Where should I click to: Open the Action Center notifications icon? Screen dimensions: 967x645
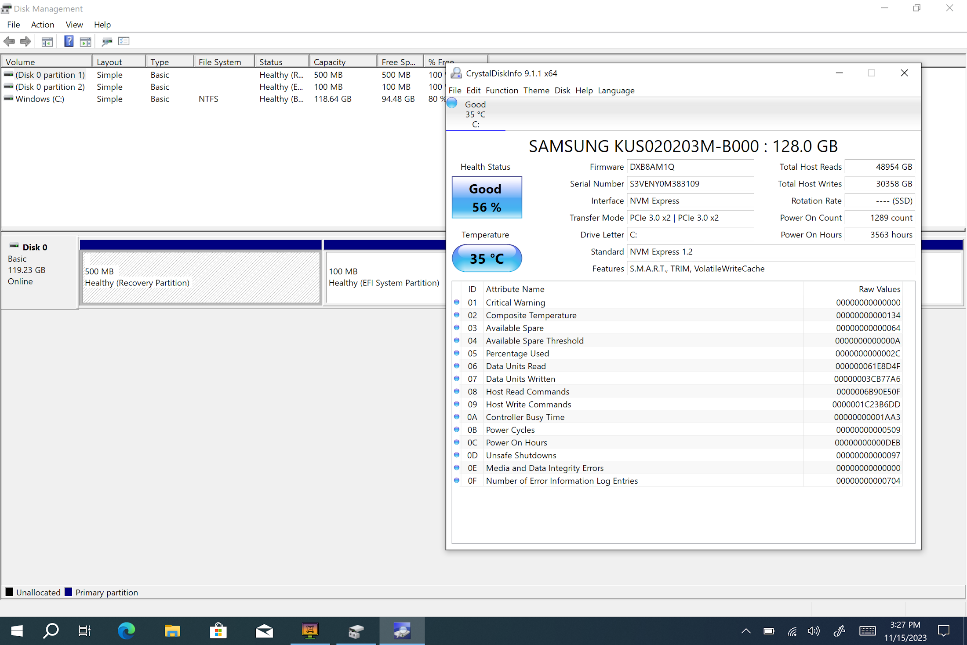pyautogui.click(x=943, y=631)
